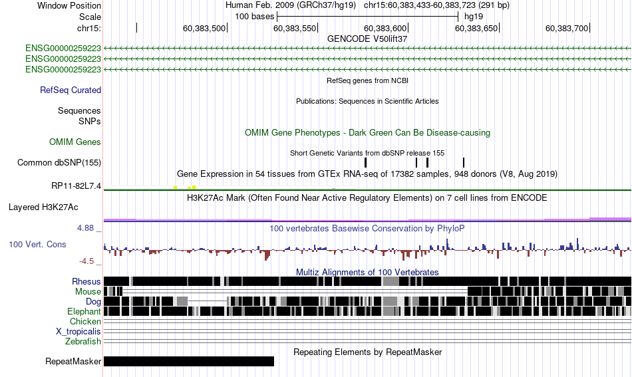Select the Dog alignment row label

pyautogui.click(x=93, y=302)
